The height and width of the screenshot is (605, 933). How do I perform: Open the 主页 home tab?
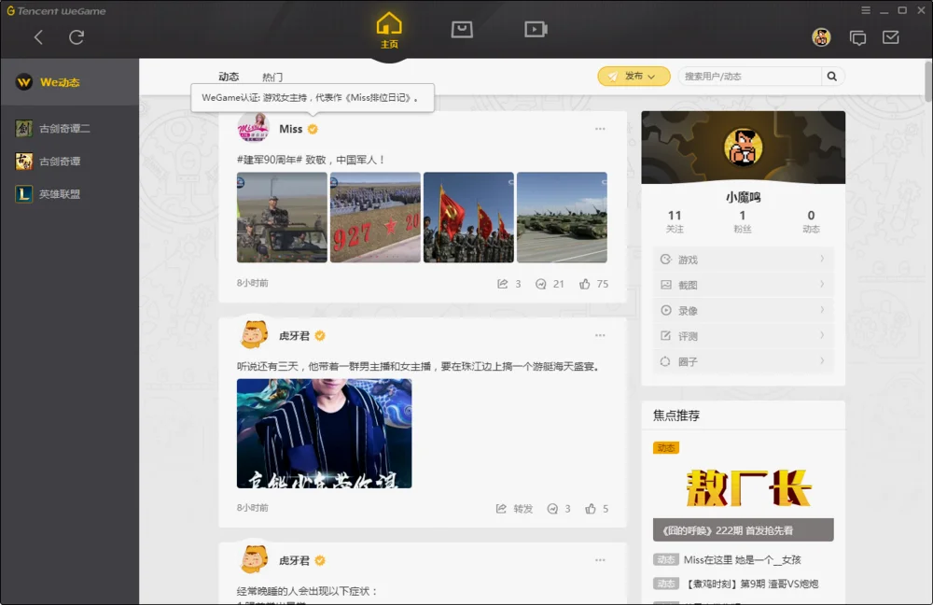pyautogui.click(x=389, y=31)
